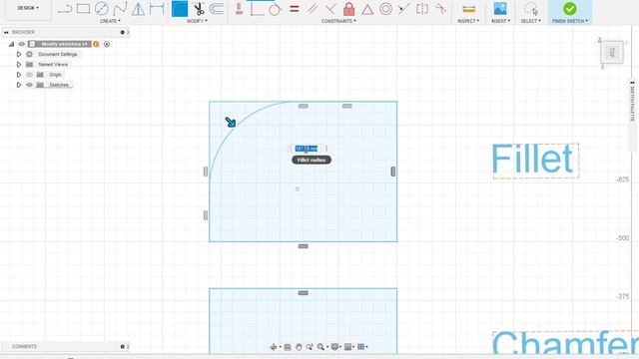Apply the Symmetry constraint

(x=422, y=9)
